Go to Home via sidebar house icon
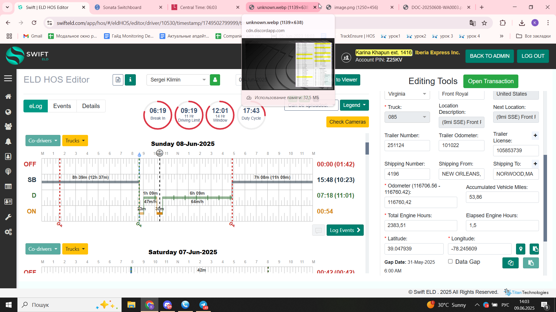556x312 pixels. pos(8,96)
